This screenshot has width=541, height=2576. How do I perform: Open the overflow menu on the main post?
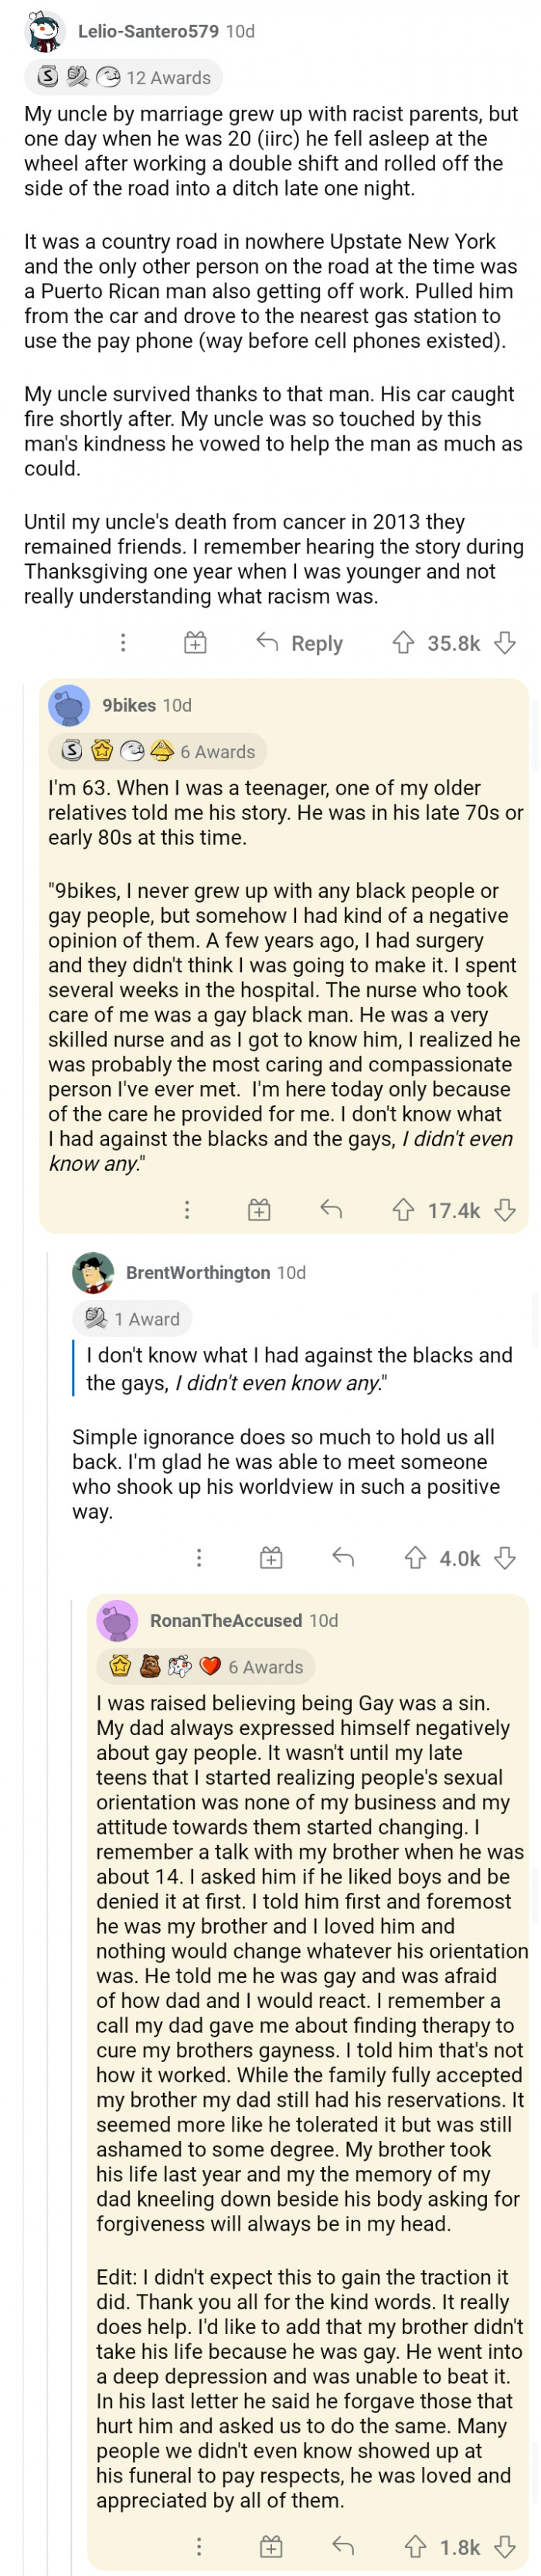(122, 643)
